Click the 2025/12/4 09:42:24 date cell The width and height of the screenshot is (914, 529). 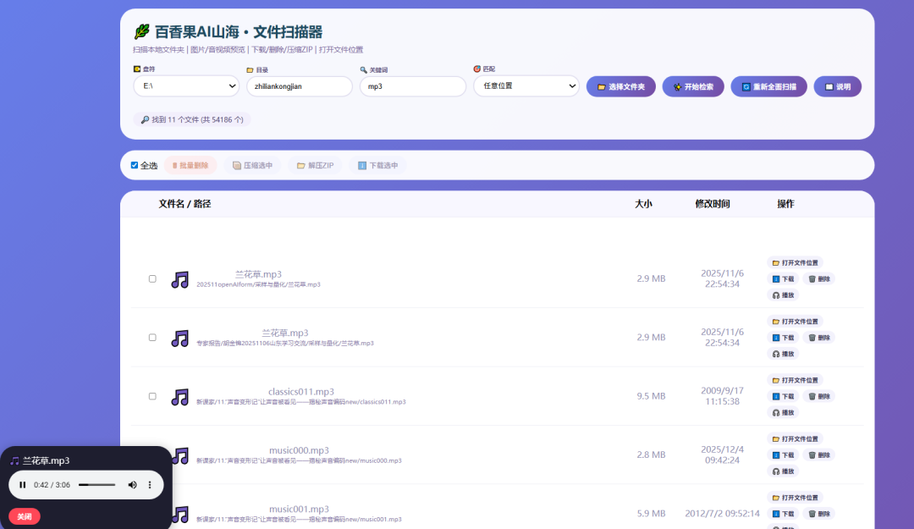(x=722, y=455)
